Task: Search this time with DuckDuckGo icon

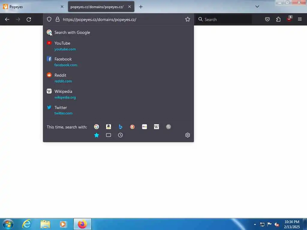Action: [x=132, y=127]
